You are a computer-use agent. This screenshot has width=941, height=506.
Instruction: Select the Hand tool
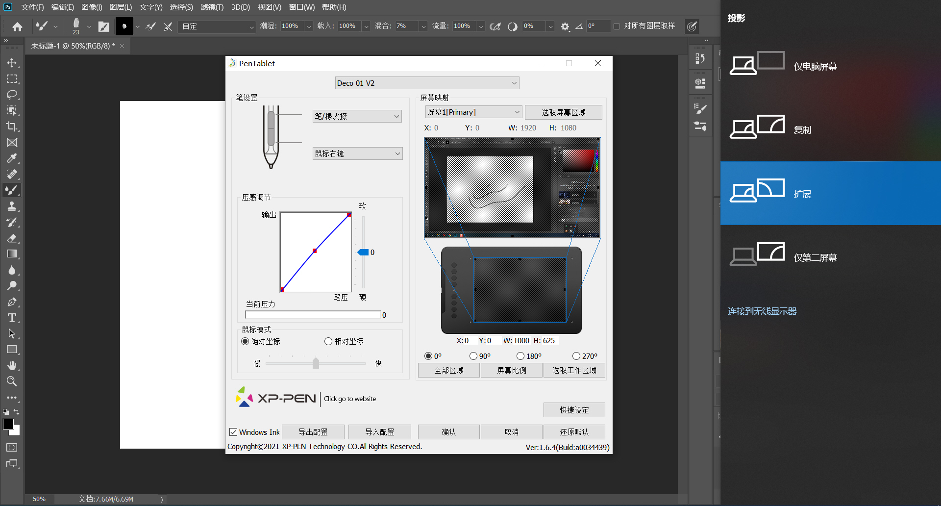coord(12,365)
